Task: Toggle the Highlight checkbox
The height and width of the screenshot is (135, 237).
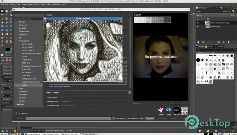Action: pyautogui.click(x=2, y=99)
